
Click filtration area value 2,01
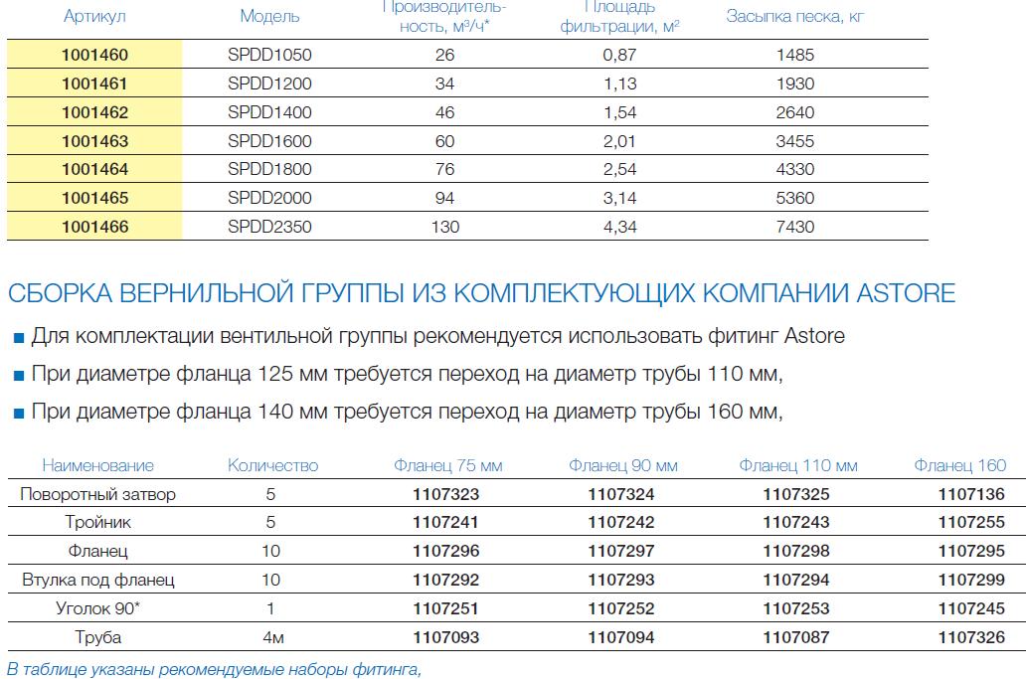point(619,141)
